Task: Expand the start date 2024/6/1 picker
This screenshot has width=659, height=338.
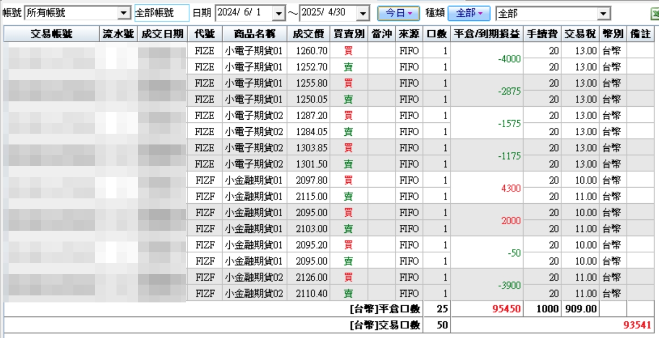Action: click(278, 12)
